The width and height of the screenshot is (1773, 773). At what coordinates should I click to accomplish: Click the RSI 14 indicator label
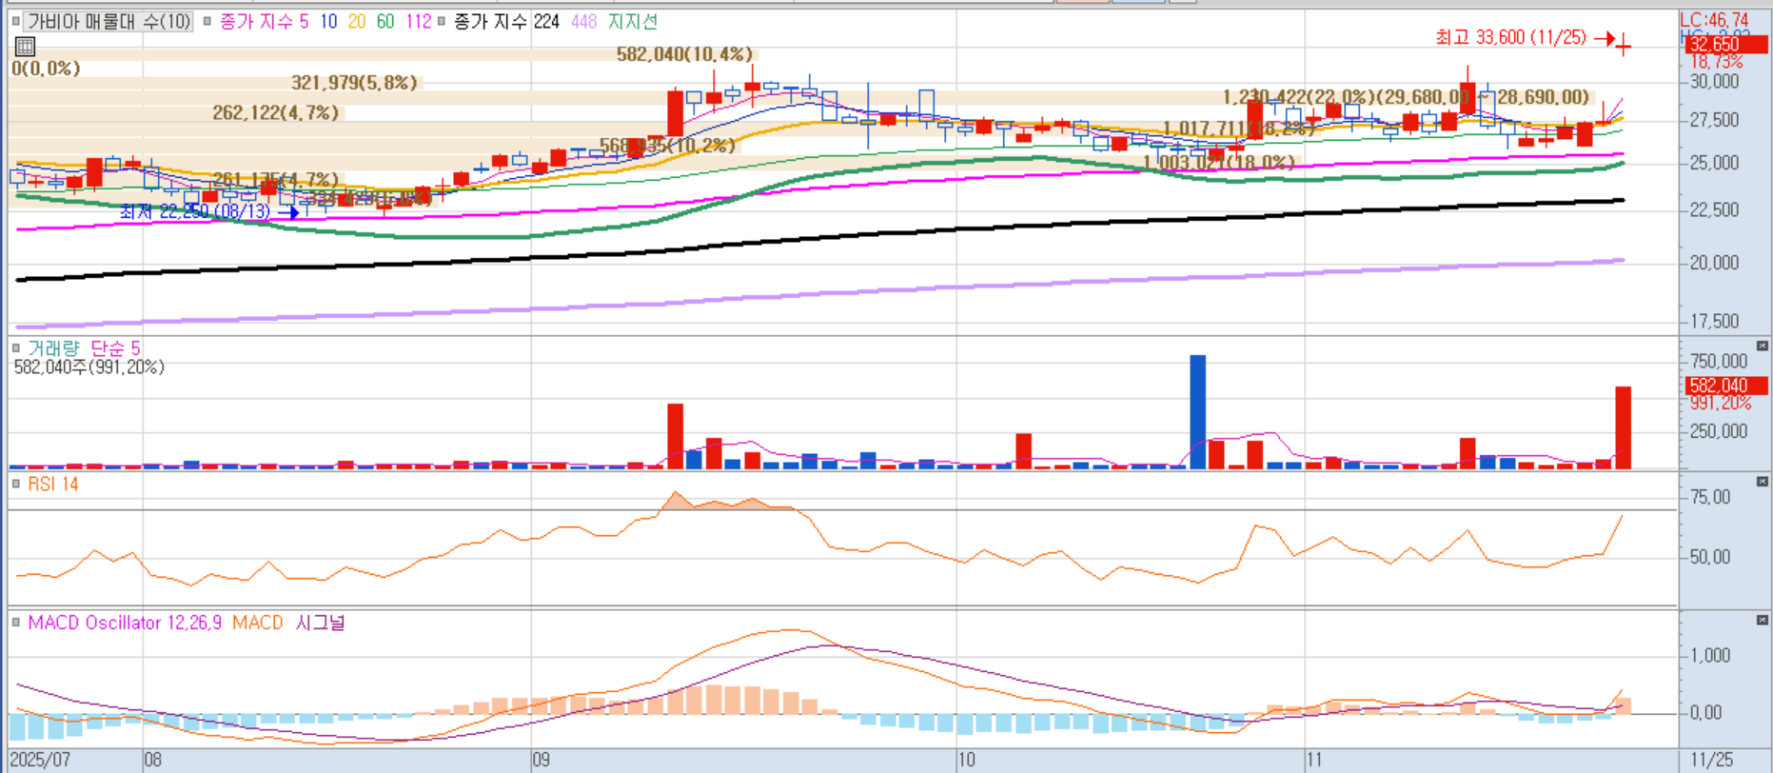[53, 484]
